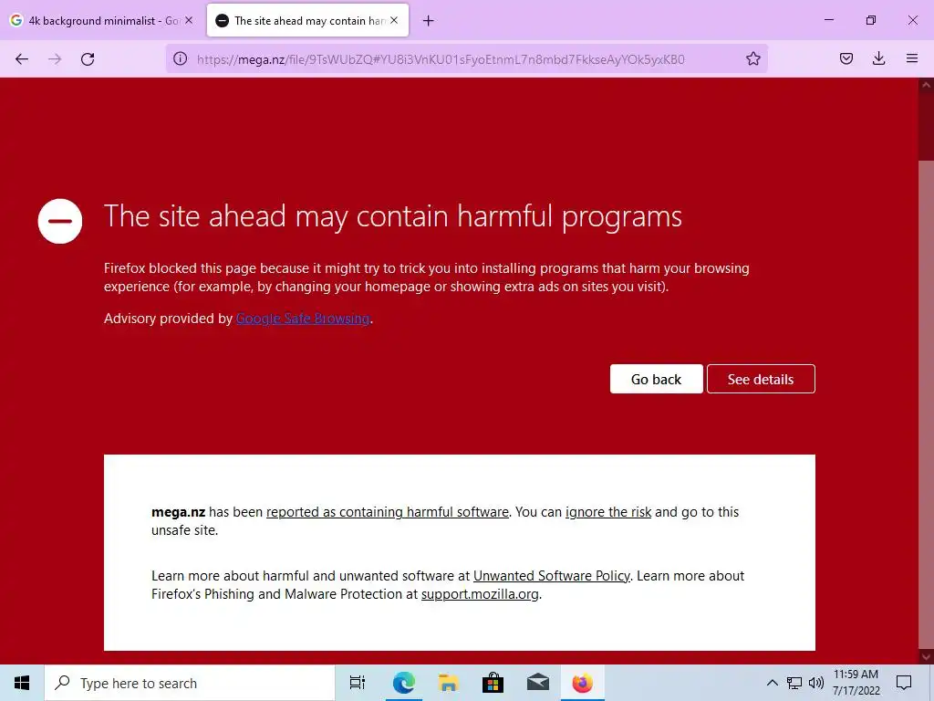Screen dimensions: 934x701
Task: Open the Unwanted Software Policy link
Action: pos(552,576)
